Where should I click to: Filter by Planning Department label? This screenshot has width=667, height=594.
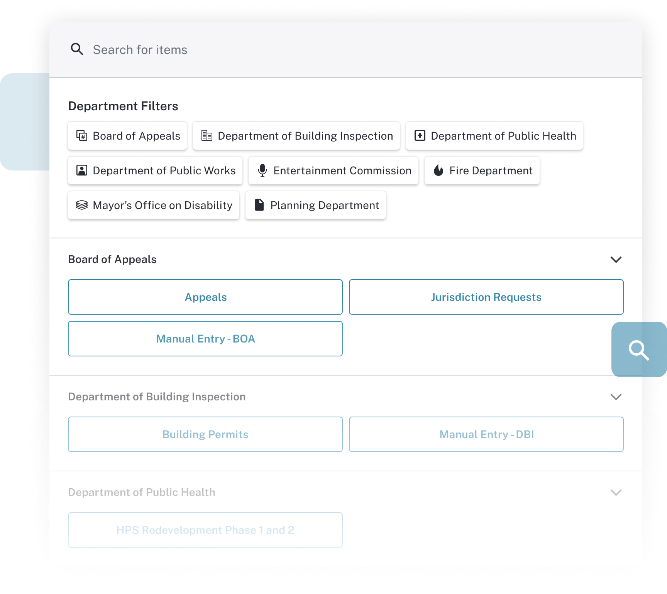[325, 205]
